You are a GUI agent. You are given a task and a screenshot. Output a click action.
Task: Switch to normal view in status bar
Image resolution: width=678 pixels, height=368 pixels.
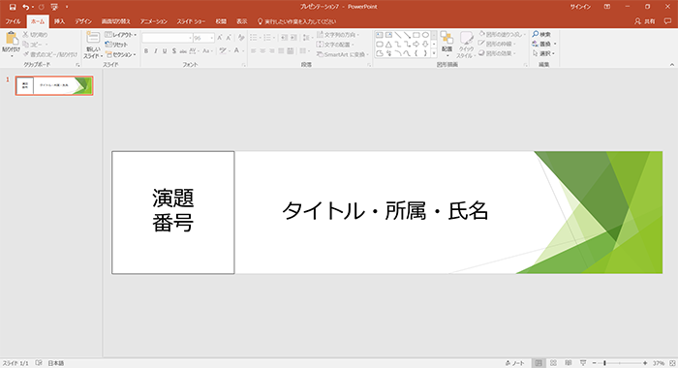pyautogui.click(x=539, y=363)
